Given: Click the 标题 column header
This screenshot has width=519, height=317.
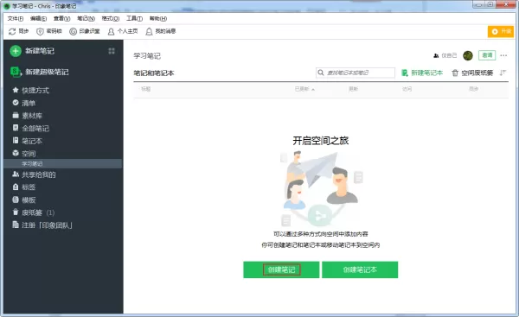Looking at the screenshot, I should (x=145, y=89).
